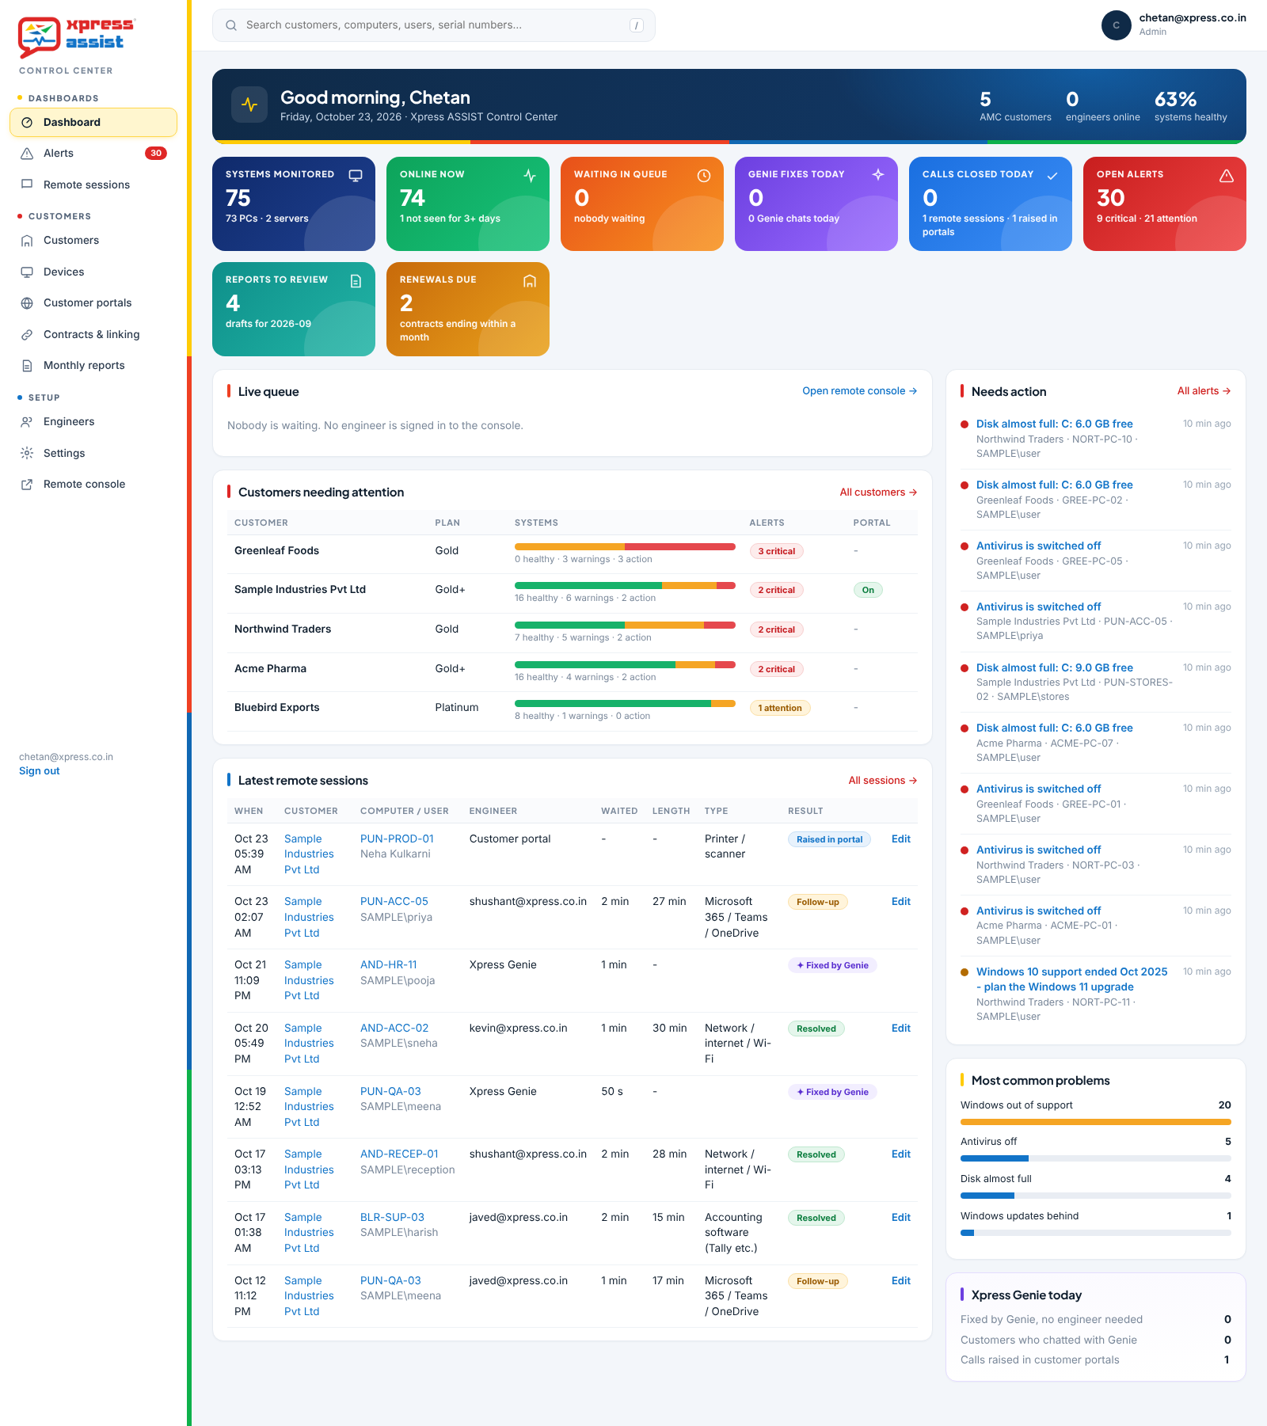Screen dimensions: 1267x1426
Task: Go to Customers in the sidebar
Action: (x=93, y=241)
